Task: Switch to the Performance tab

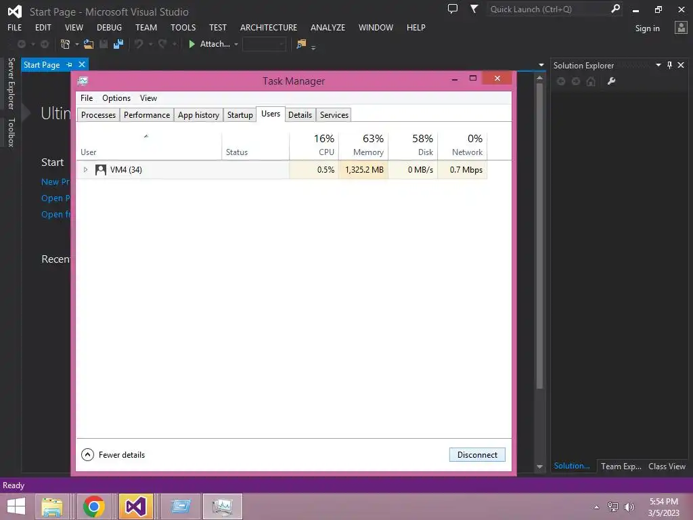Action: (147, 115)
